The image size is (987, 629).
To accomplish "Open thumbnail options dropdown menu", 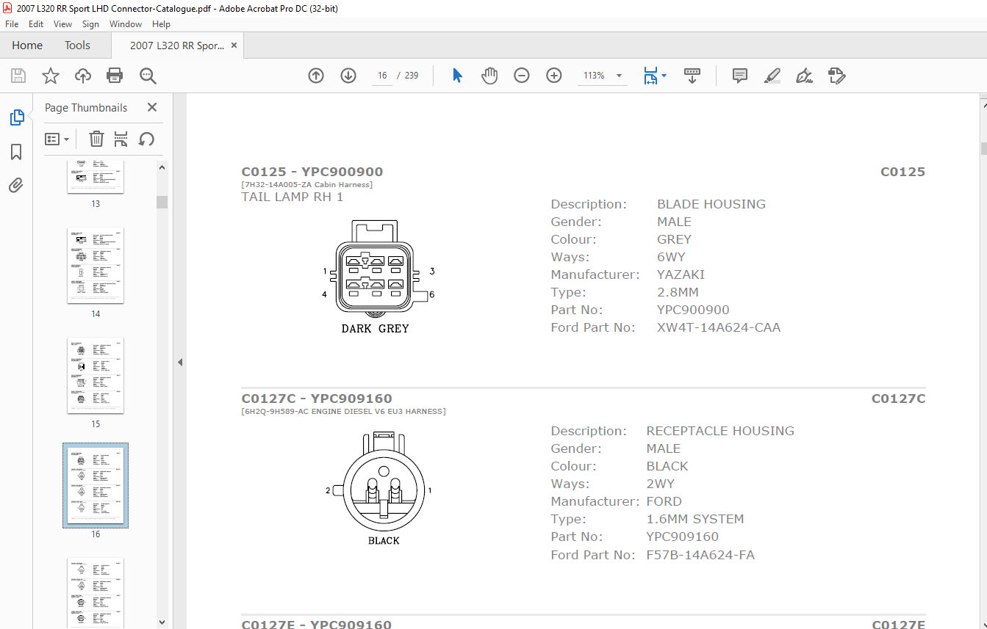I will [x=57, y=139].
